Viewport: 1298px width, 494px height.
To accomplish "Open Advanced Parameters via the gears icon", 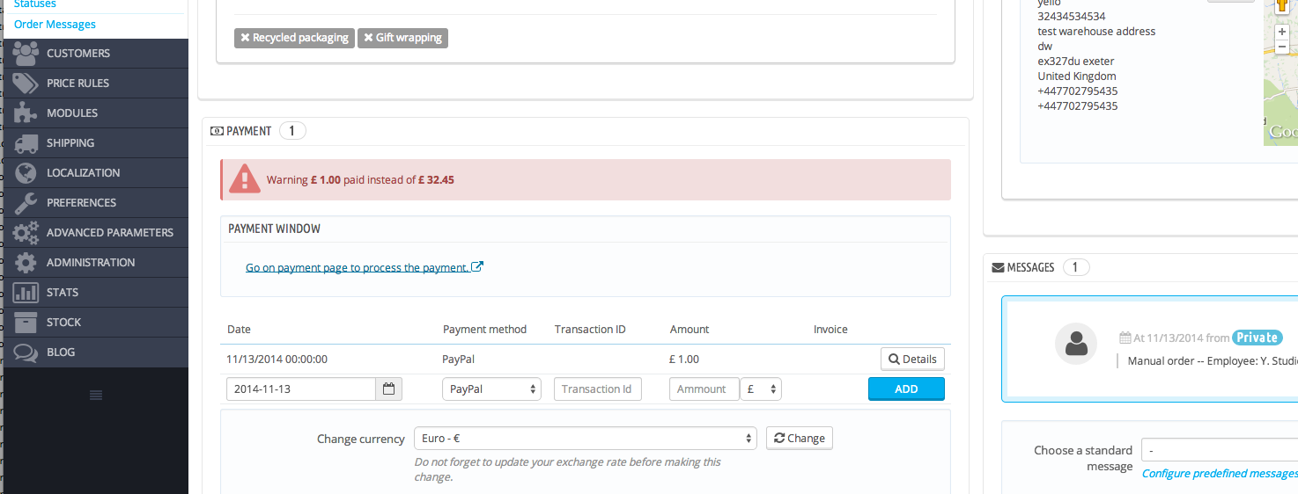I will [x=26, y=233].
